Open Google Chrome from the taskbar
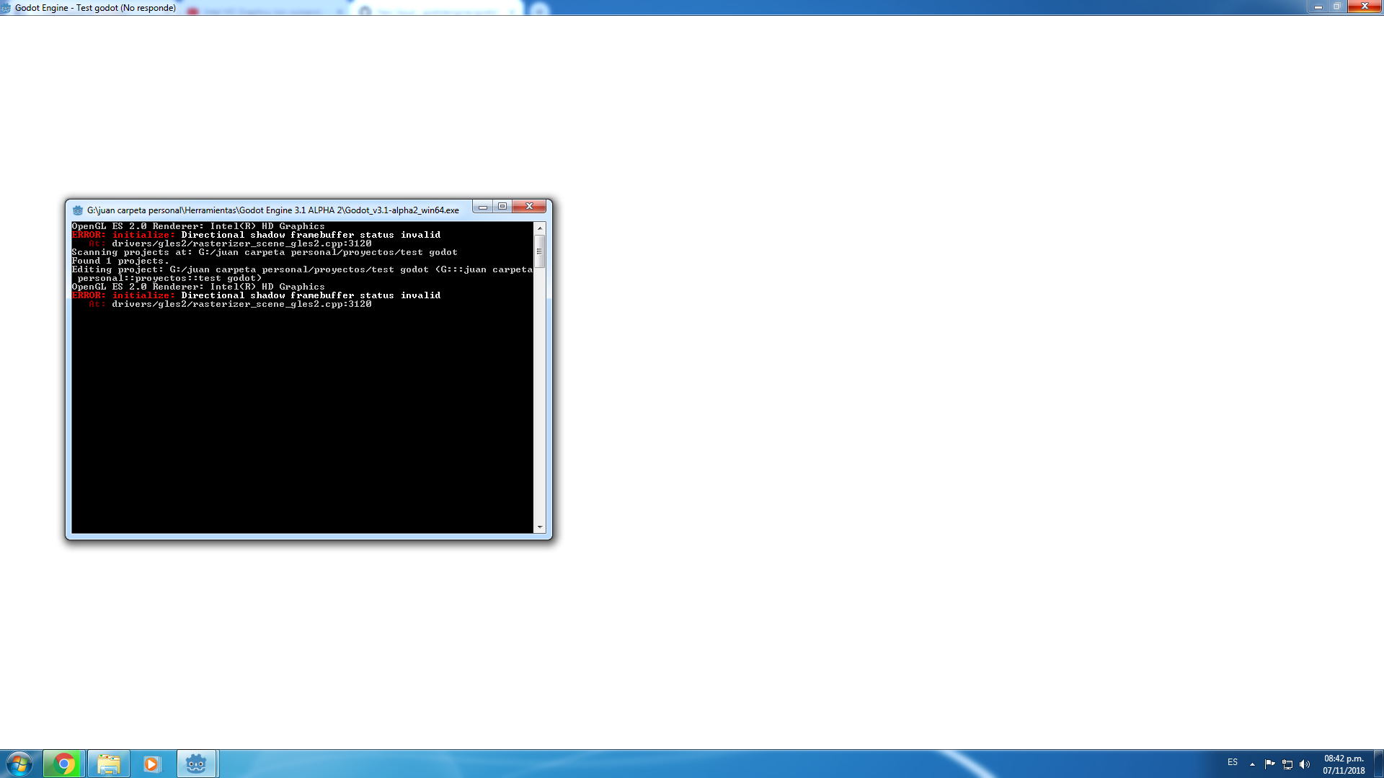The image size is (1384, 778). [64, 764]
